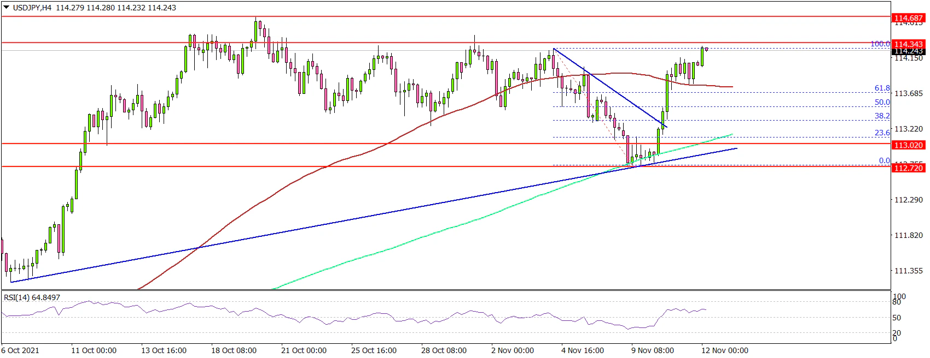Screen dimensions: 930x358
Task: Select the red 114.687 price label
Action: tap(908, 18)
